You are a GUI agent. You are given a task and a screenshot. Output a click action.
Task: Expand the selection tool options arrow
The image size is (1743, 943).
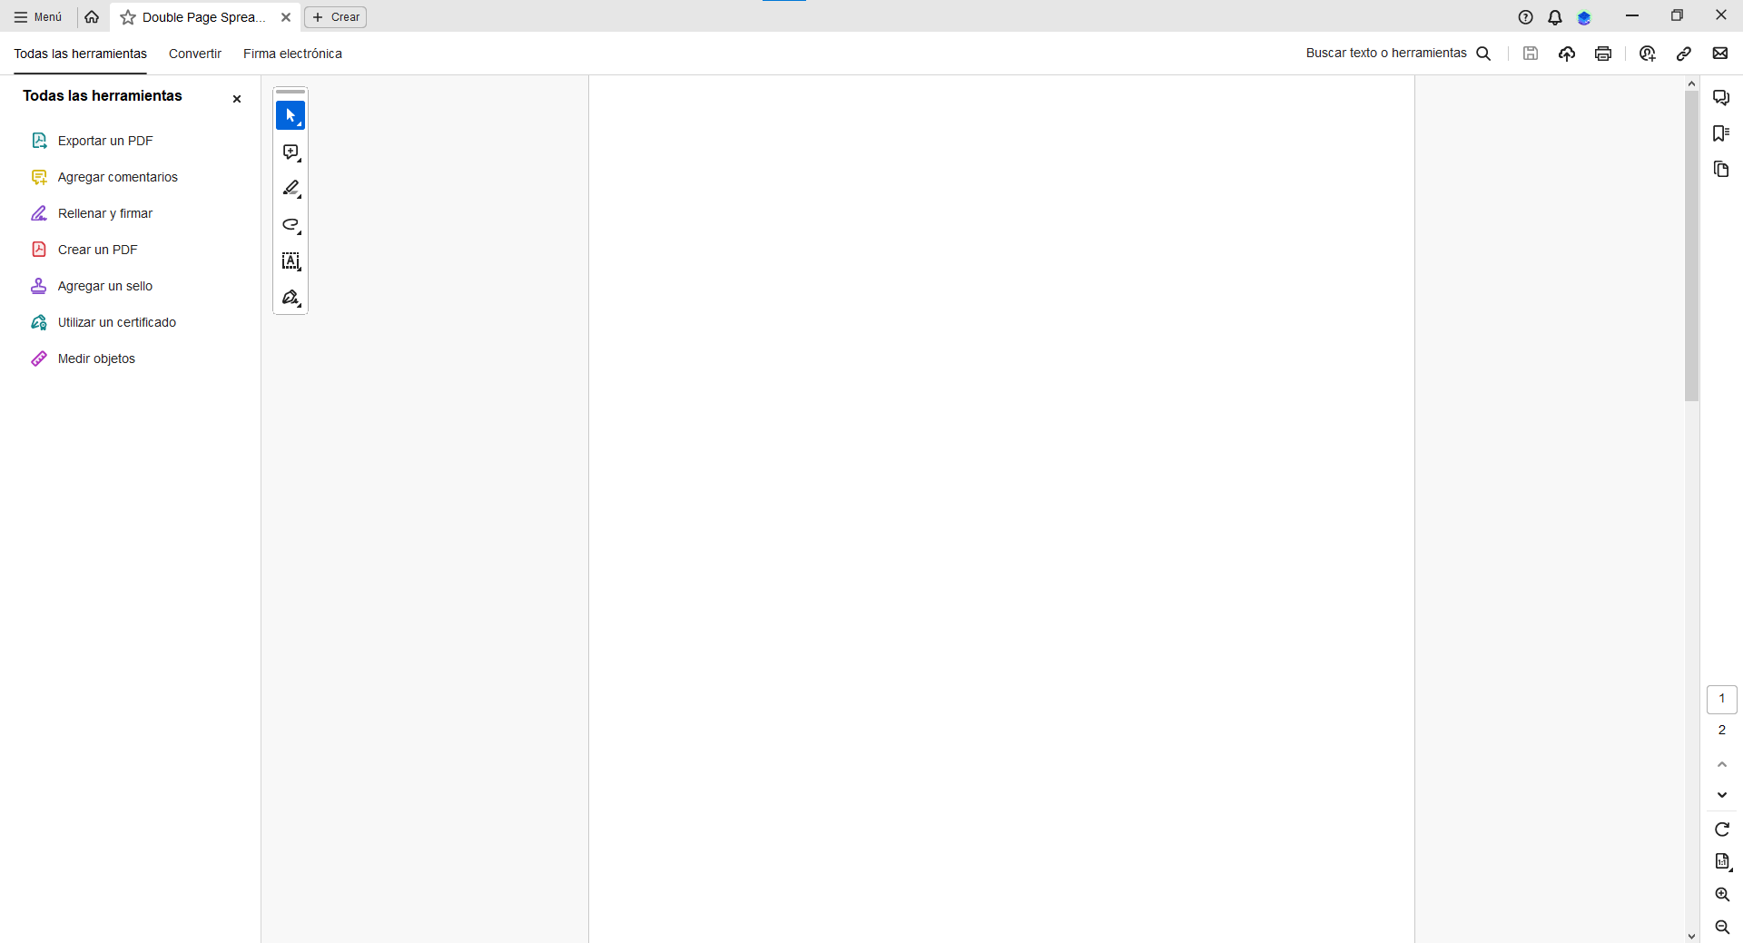click(300, 125)
